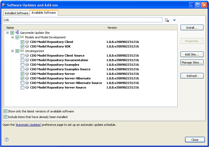Select the CDO Model Repository Server Source label
The width and height of the screenshot is (209, 147).
click(58, 87)
